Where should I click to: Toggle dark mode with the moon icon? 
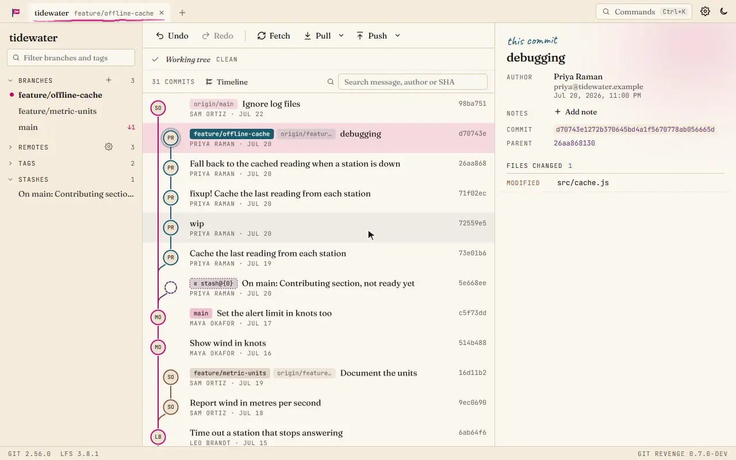(x=724, y=11)
